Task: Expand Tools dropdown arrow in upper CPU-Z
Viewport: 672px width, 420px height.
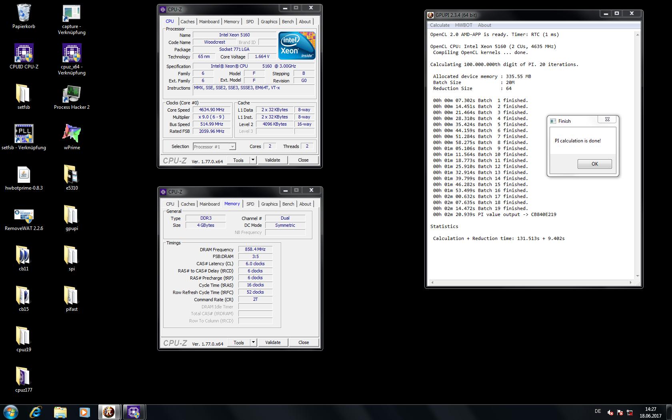Action: (x=253, y=160)
